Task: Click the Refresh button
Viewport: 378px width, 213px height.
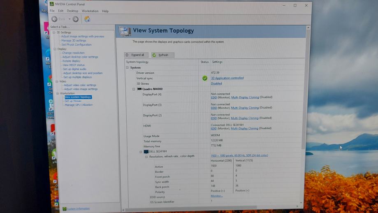Action: 163,55
